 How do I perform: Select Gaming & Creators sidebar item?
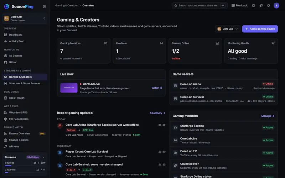click(25, 77)
